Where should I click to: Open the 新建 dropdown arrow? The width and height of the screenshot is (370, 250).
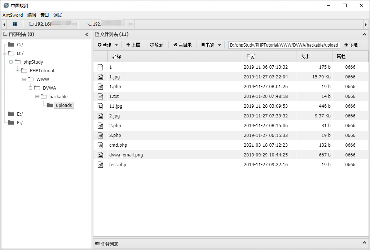click(x=116, y=45)
